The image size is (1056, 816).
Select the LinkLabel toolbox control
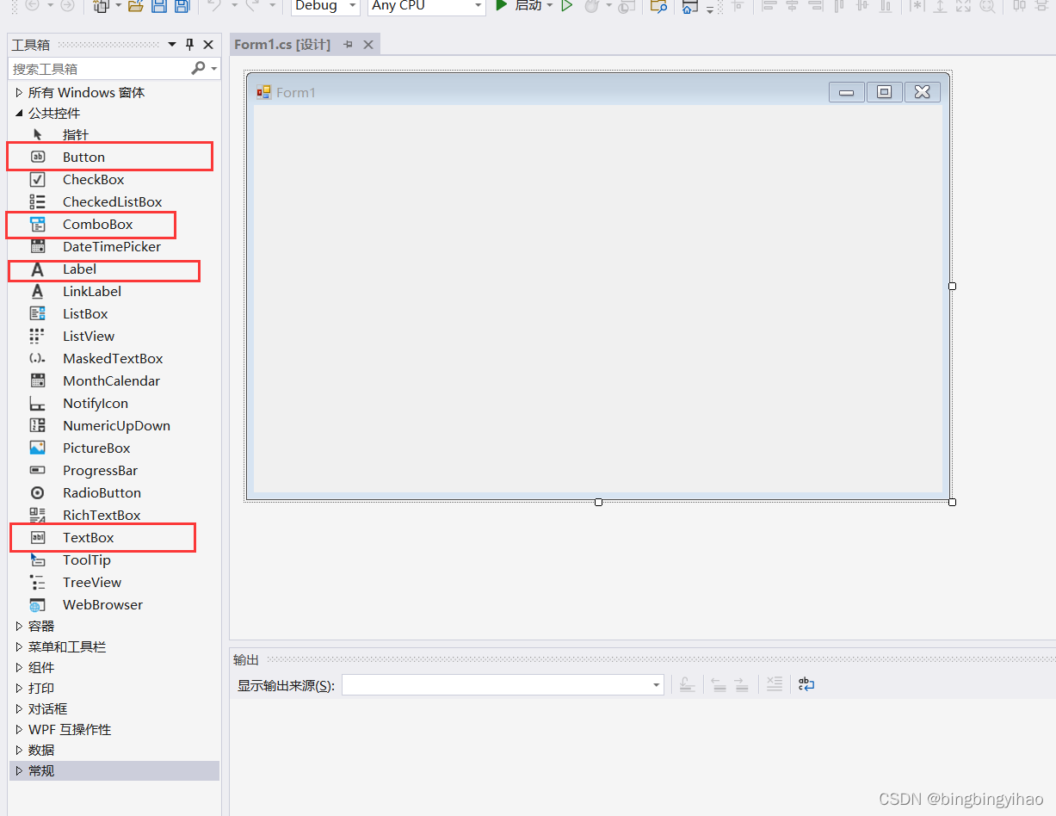pos(113,291)
